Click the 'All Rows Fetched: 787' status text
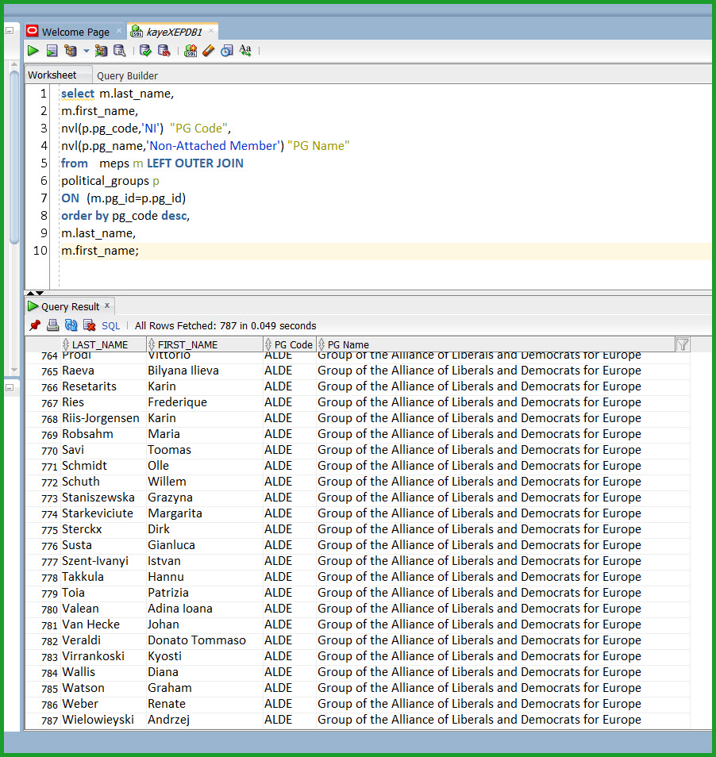This screenshot has width=716, height=757. point(225,326)
